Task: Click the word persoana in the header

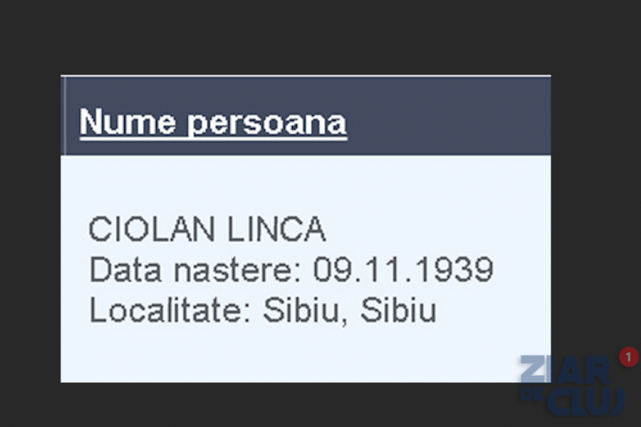Action: pos(267,124)
